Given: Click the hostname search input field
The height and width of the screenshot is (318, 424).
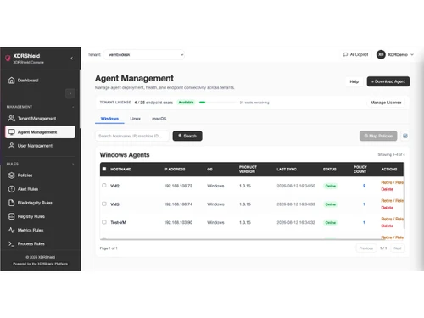Looking at the screenshot, I should click(x=132, y=136).
